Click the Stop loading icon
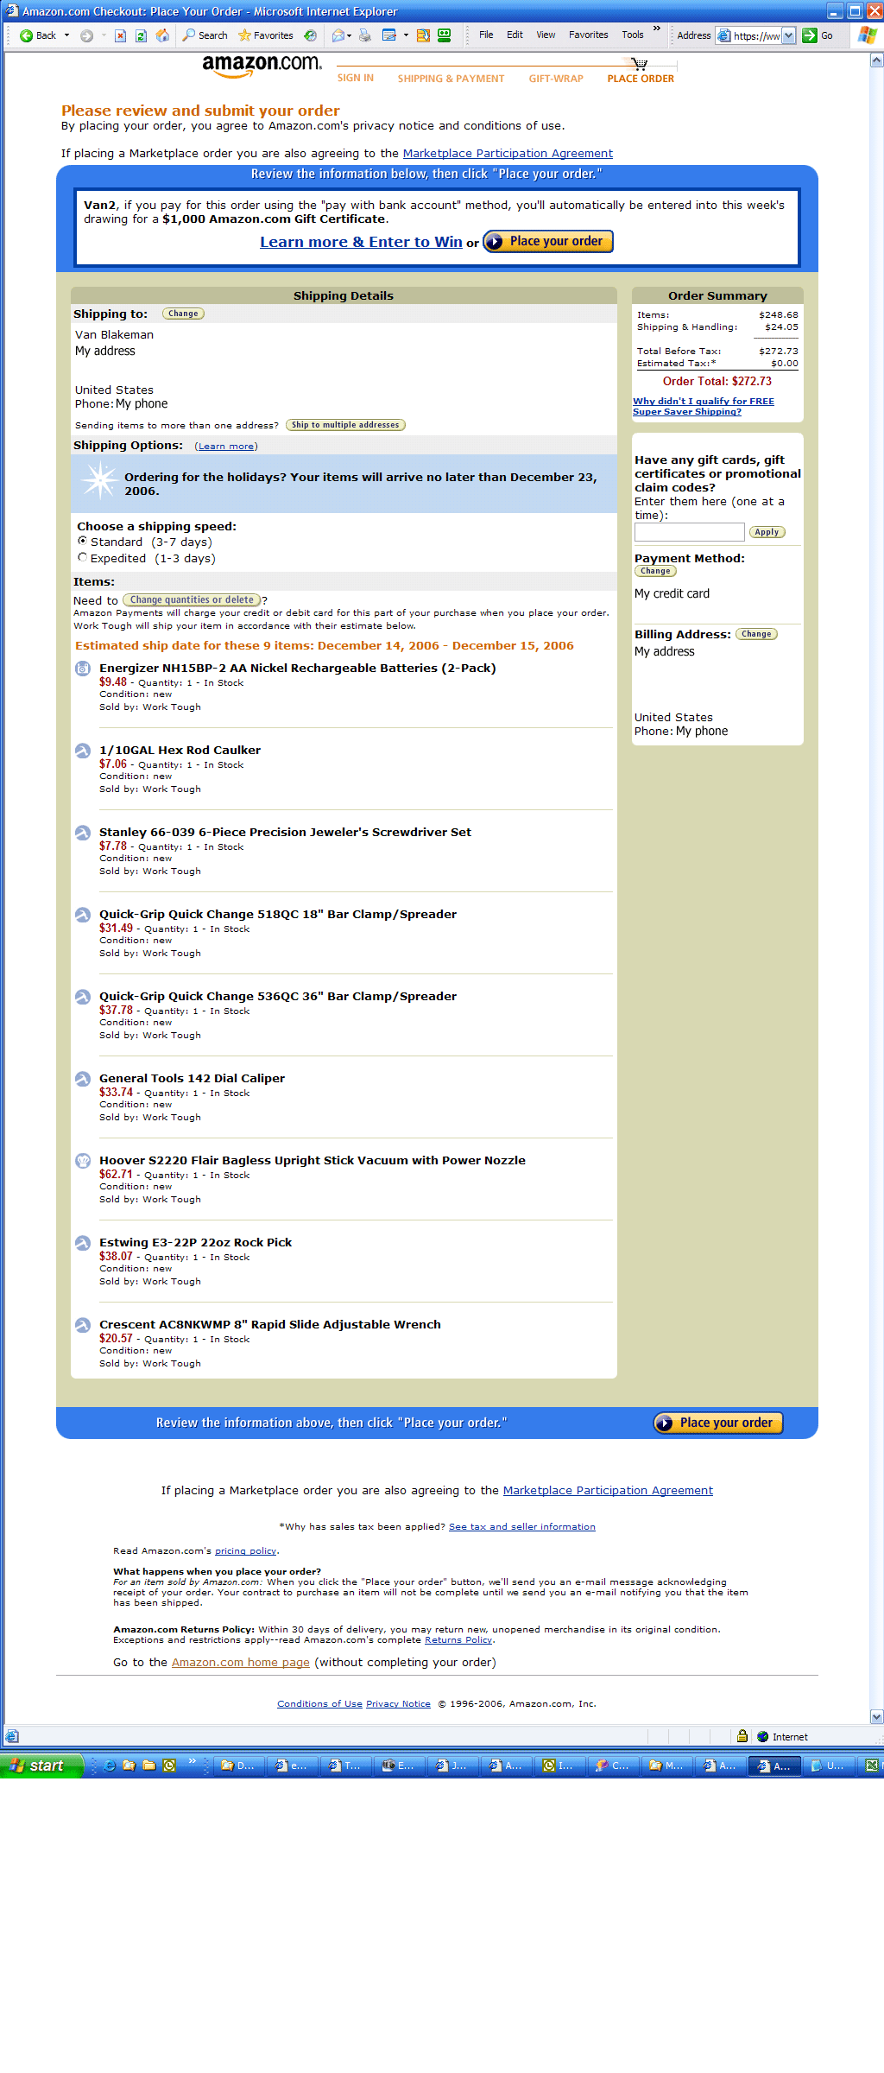This screenshot has height=2073, width=884. (x=120, y=35)
